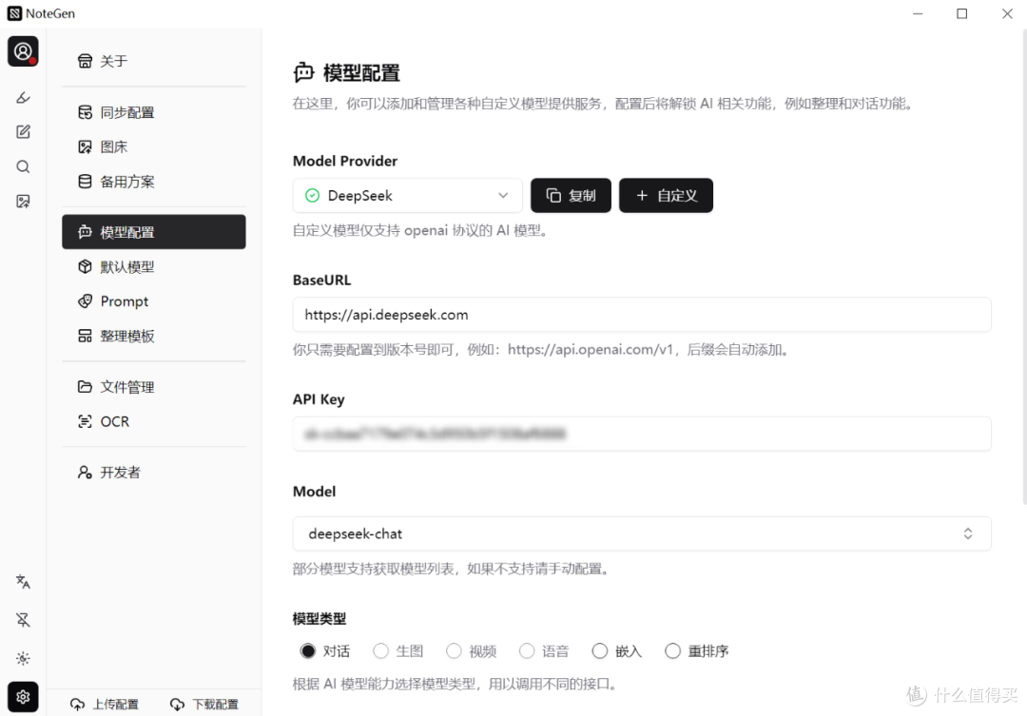Click the 上传配置 upload config control
Viewport: 1027px width, 716px height.
[105, 704]
